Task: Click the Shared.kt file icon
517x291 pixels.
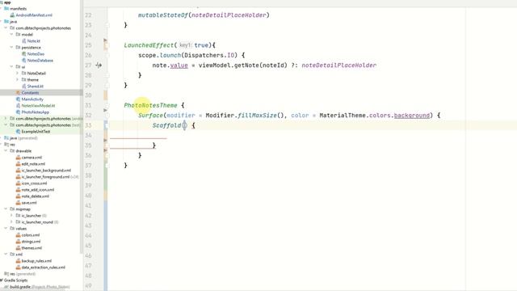Action: point(24,86)
